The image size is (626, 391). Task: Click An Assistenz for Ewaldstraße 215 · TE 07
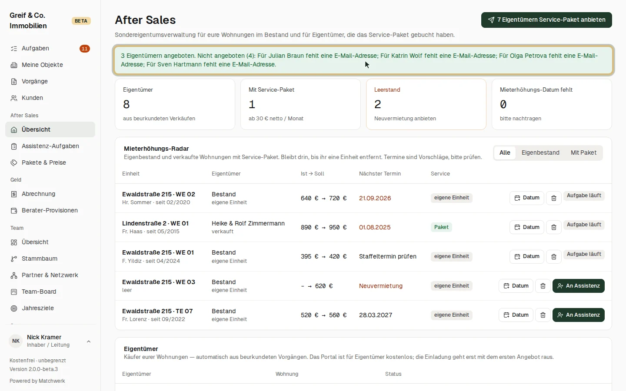[x=579, y=315]
